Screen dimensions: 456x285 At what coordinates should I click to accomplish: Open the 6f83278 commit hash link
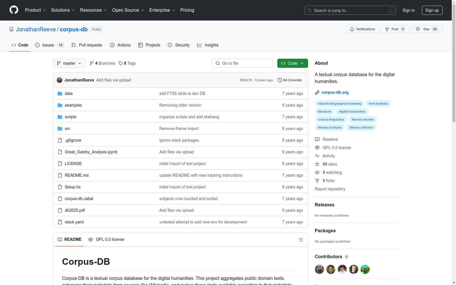(246, 80)
